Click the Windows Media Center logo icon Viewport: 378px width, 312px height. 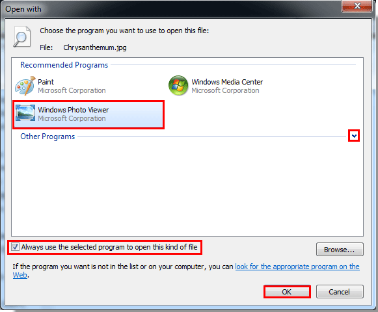click(x=178, y=85)
